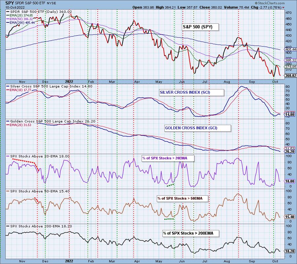The image size is (297, 264).
Task: Click the Nov label on bottom date axis
Action: coord(22,261)
